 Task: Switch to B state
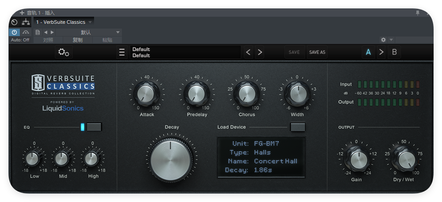click(394, 52)
